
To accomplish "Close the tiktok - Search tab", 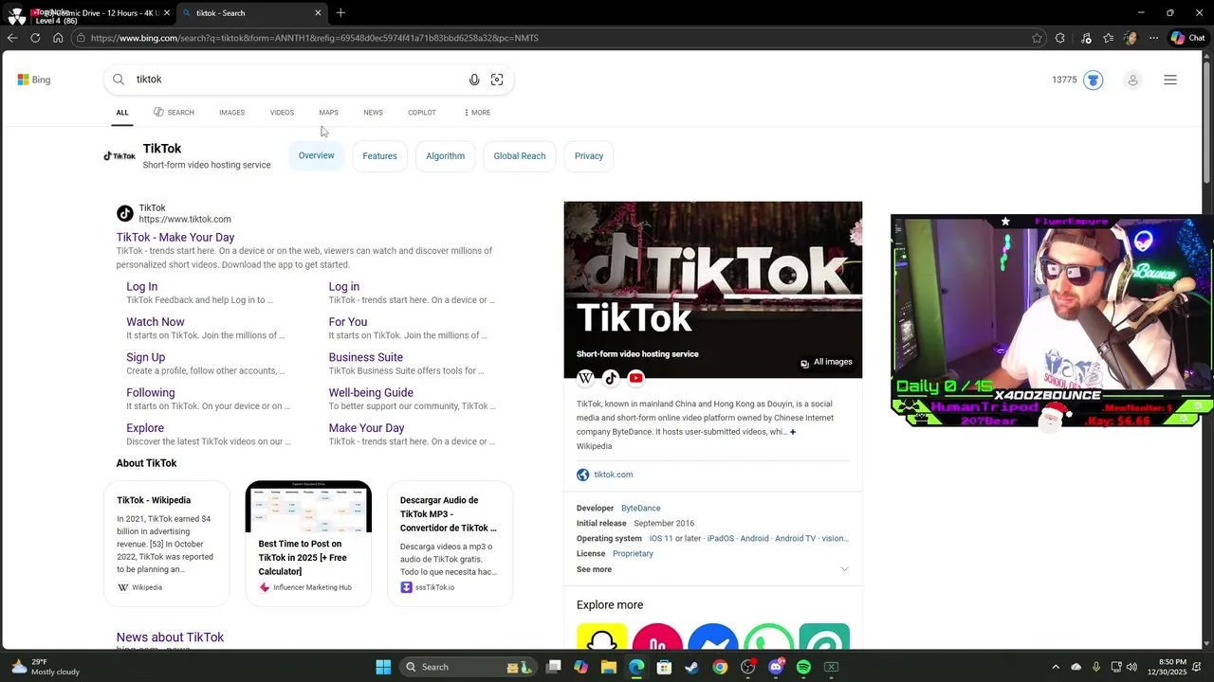I will tap(318, 12).
